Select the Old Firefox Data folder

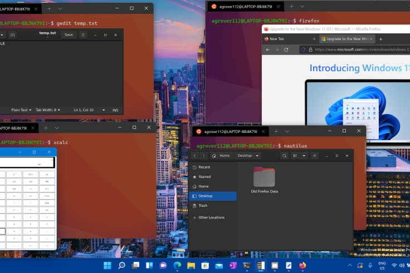click(x=265, y=180)
